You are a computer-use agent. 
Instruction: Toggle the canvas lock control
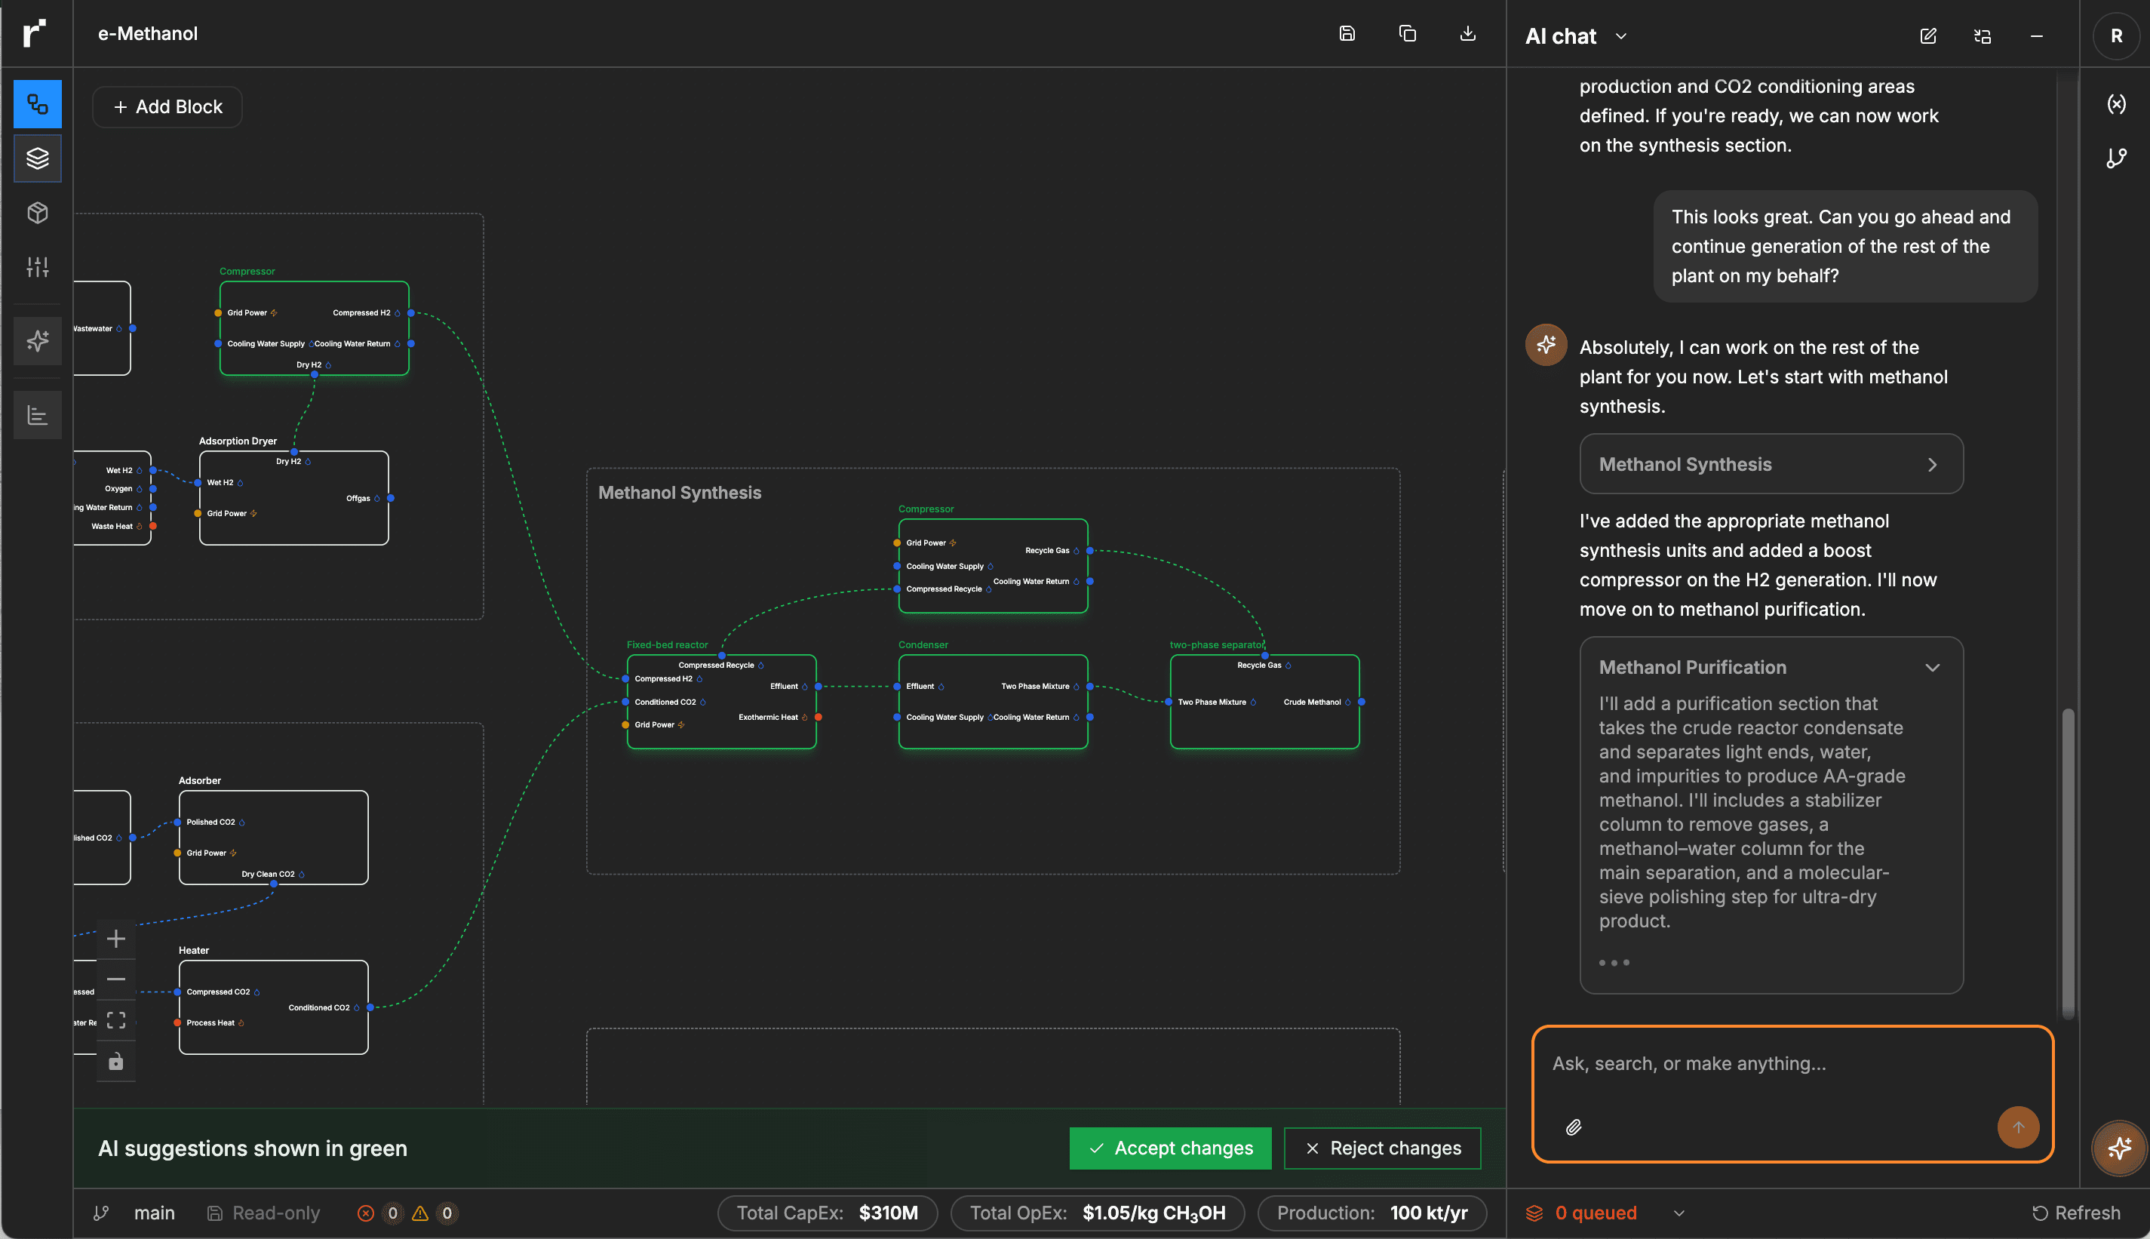[116, 1061]
